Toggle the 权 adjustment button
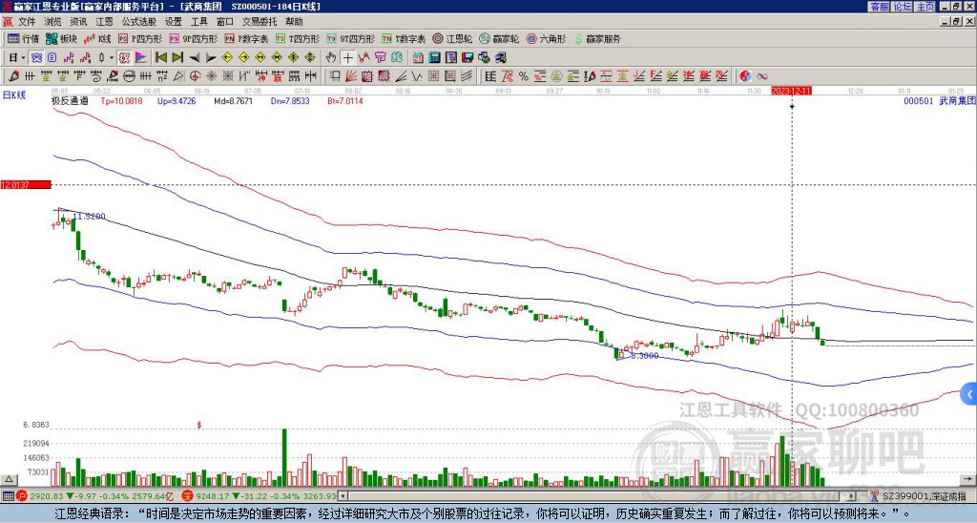Screen dimensions: 977x523 [123, 57]
